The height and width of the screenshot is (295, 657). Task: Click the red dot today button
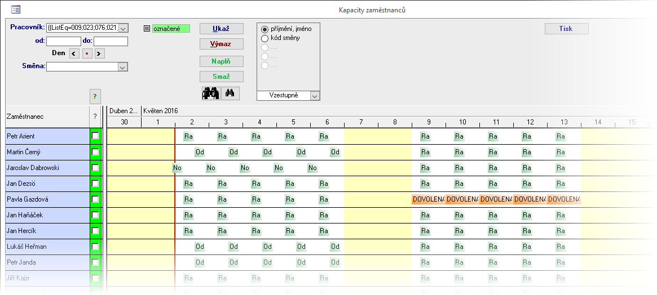click(87, 53)
